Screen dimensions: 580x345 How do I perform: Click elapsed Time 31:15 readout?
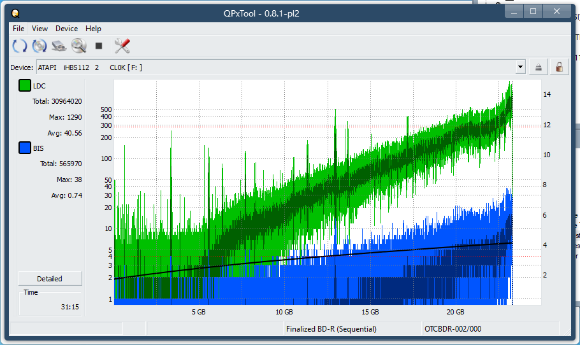click(x=70, y=307)
